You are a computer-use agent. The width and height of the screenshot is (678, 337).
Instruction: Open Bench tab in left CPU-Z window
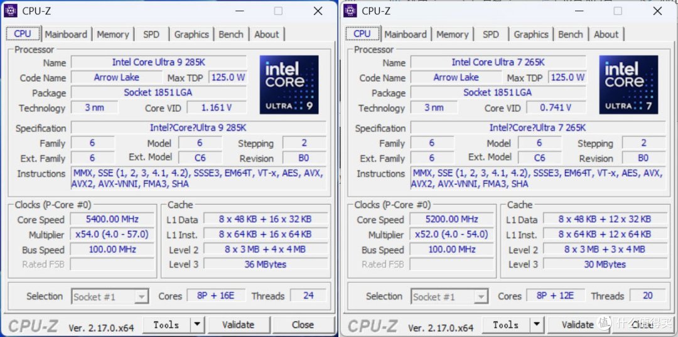(x=231, y=35)
